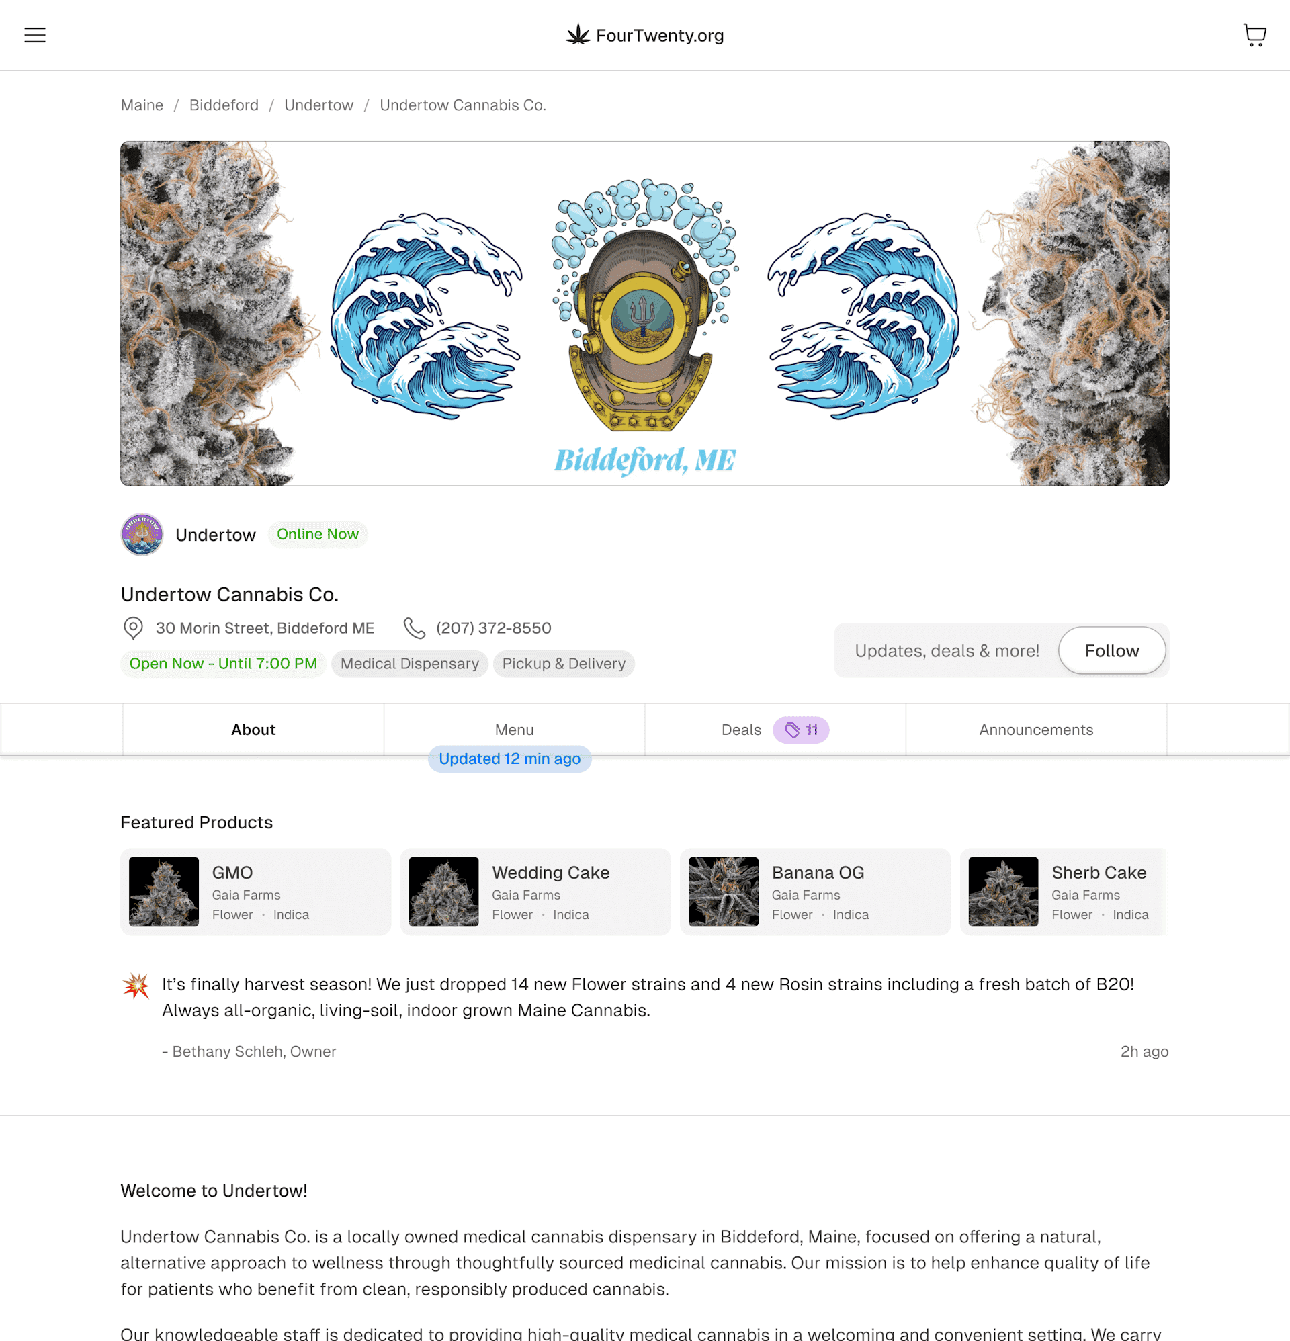Select the About tab
The height and width of the screenshot is (1341, 1290).
pyautogui.click(x=253, y=730)
